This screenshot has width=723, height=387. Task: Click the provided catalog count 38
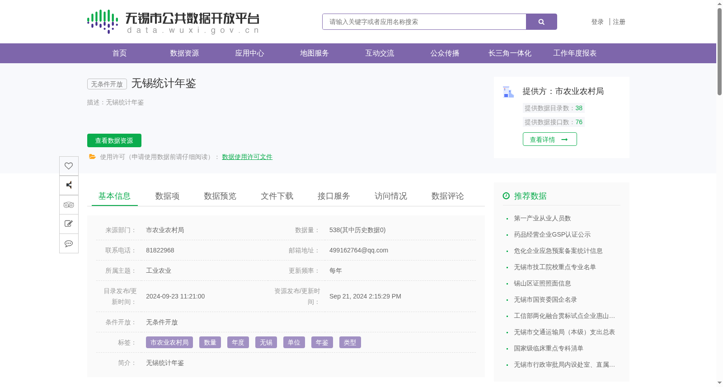[x=579, y=108]
